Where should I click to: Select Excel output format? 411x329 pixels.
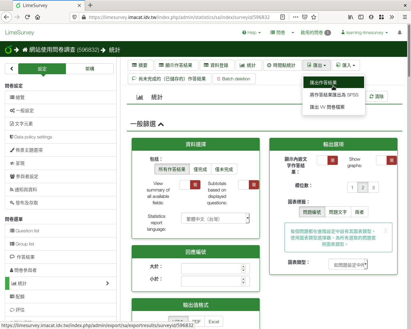coord(214,322)
